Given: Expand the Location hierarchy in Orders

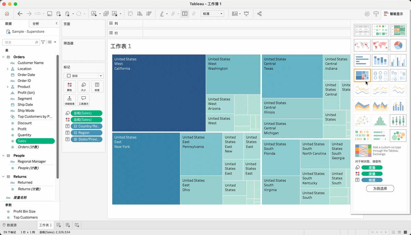Looking at the screenshot, I should (8, 69).
